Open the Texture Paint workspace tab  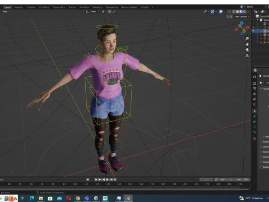[58, 7]
